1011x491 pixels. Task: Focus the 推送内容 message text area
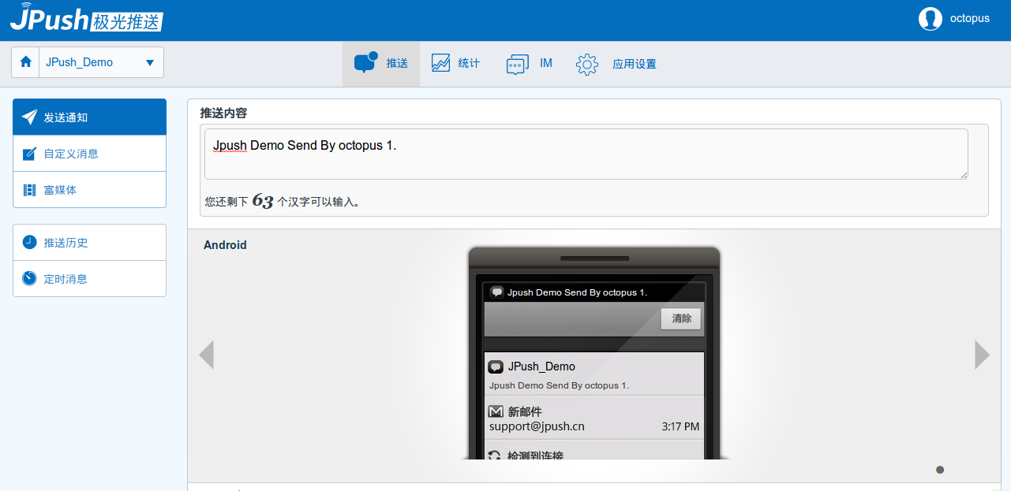(586, 154)
